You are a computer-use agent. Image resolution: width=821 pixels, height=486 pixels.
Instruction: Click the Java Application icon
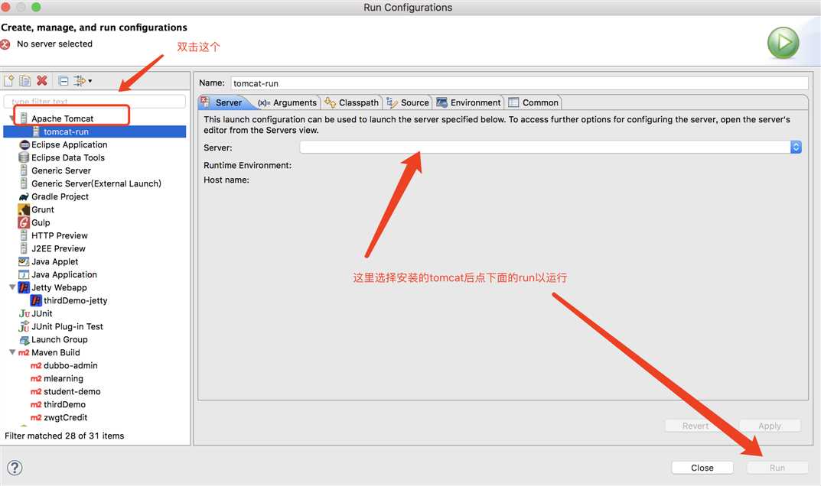(24, 274)
